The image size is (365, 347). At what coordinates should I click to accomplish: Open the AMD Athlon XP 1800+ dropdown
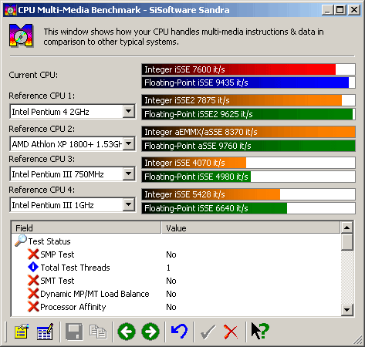click(x=128, y=143)
